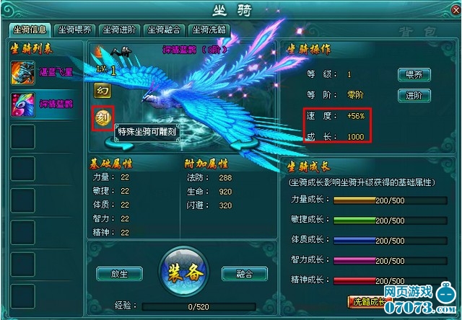The image size is (462, 320).
Task: Open the 坐骑融合 tab
Action: [164, 30]
